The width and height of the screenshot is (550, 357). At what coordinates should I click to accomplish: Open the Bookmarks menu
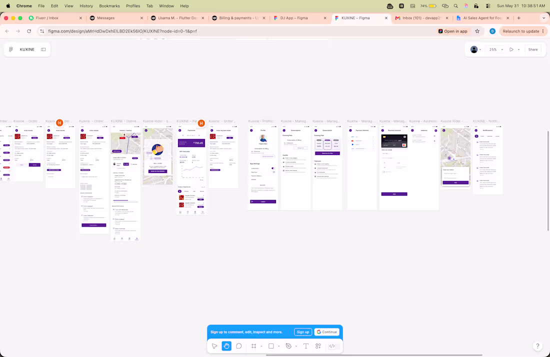109,6
